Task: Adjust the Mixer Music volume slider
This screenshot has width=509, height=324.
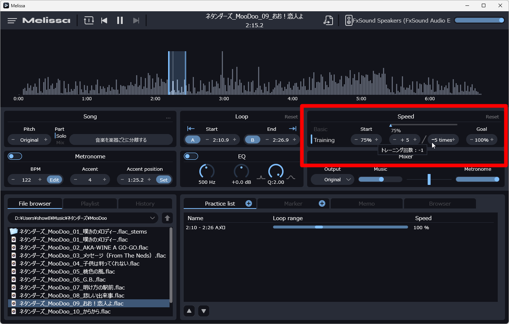Action: point(380,179)
